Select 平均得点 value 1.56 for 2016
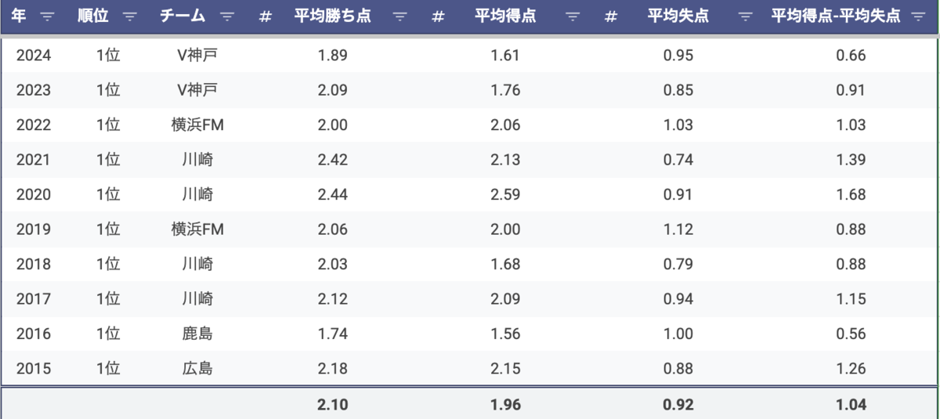 [x=505, y=334]
